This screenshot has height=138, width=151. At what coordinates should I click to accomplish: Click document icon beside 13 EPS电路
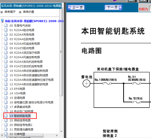click(x=6, y=89)
